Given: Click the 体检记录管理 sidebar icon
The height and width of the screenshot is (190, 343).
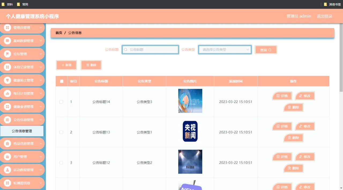Looking at the screenshot, I should [x=7, y=67].
